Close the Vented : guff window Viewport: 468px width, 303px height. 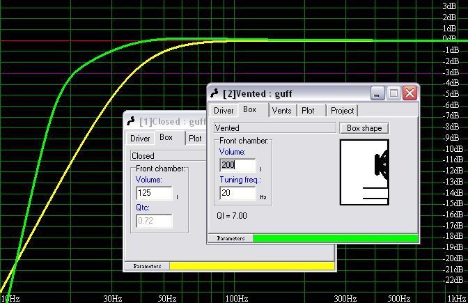tap(409, 93)
